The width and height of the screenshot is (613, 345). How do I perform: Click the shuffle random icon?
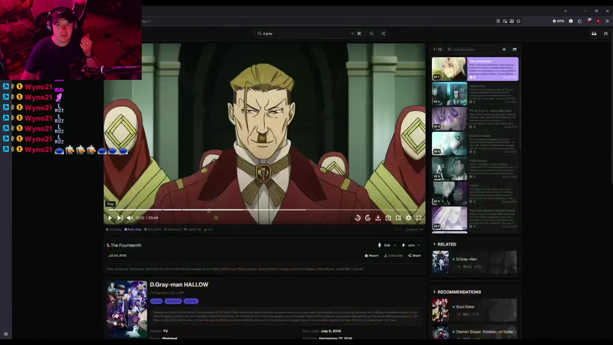[x=383, y=34]
